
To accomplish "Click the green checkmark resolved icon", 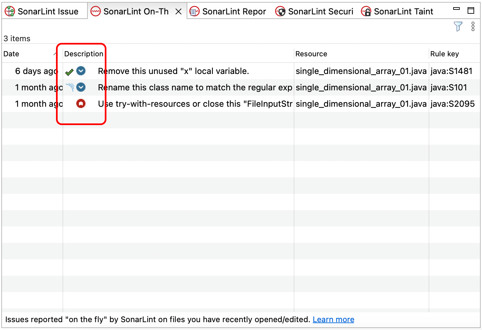I will coord(69,72).
